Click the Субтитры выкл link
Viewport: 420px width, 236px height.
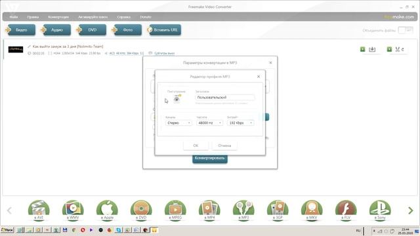click(x=164, y=53)
